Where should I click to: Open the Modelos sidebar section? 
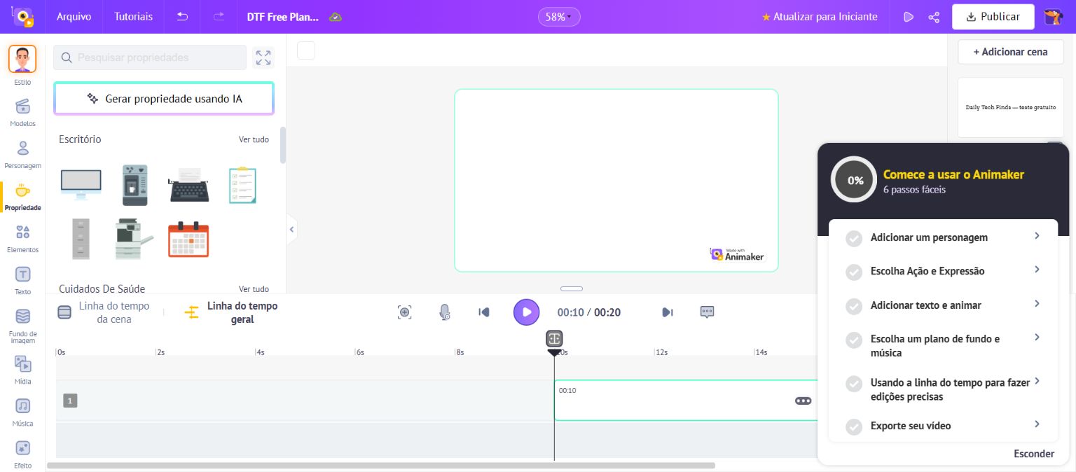tap(22, 112)
